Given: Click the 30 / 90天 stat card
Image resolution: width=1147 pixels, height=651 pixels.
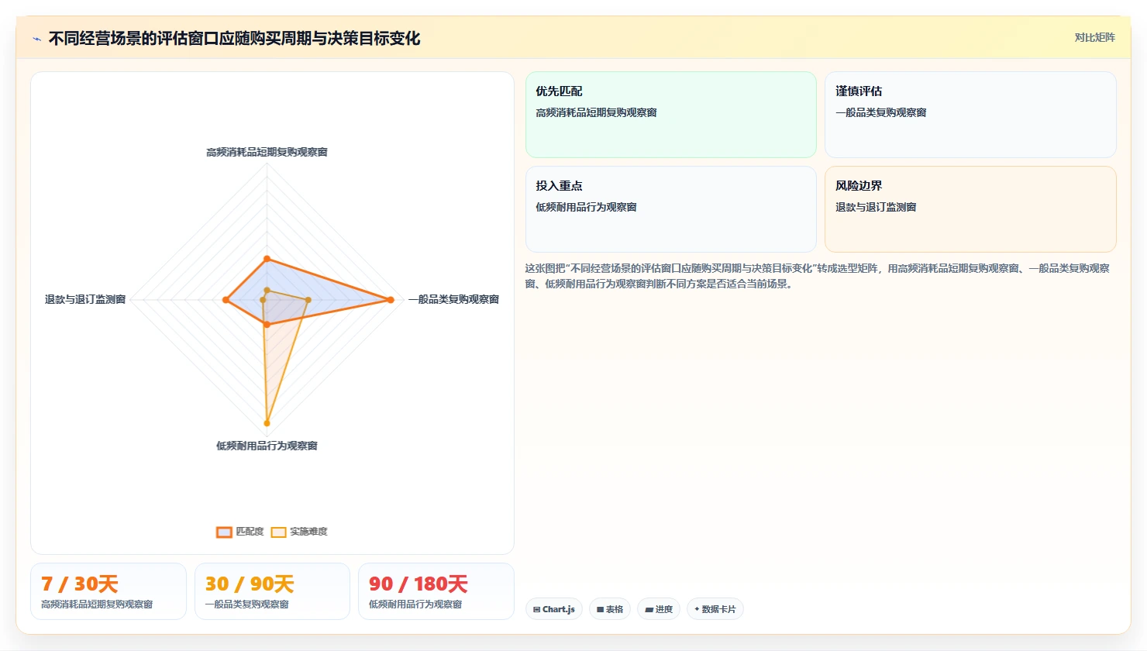Looking at the screenshot, I should (272, 591).
